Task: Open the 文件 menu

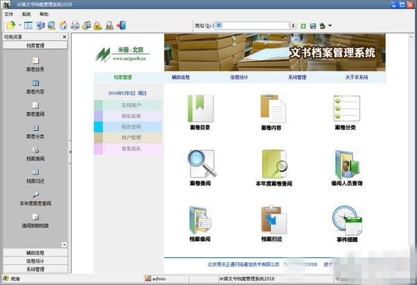Action: [9, 14]
